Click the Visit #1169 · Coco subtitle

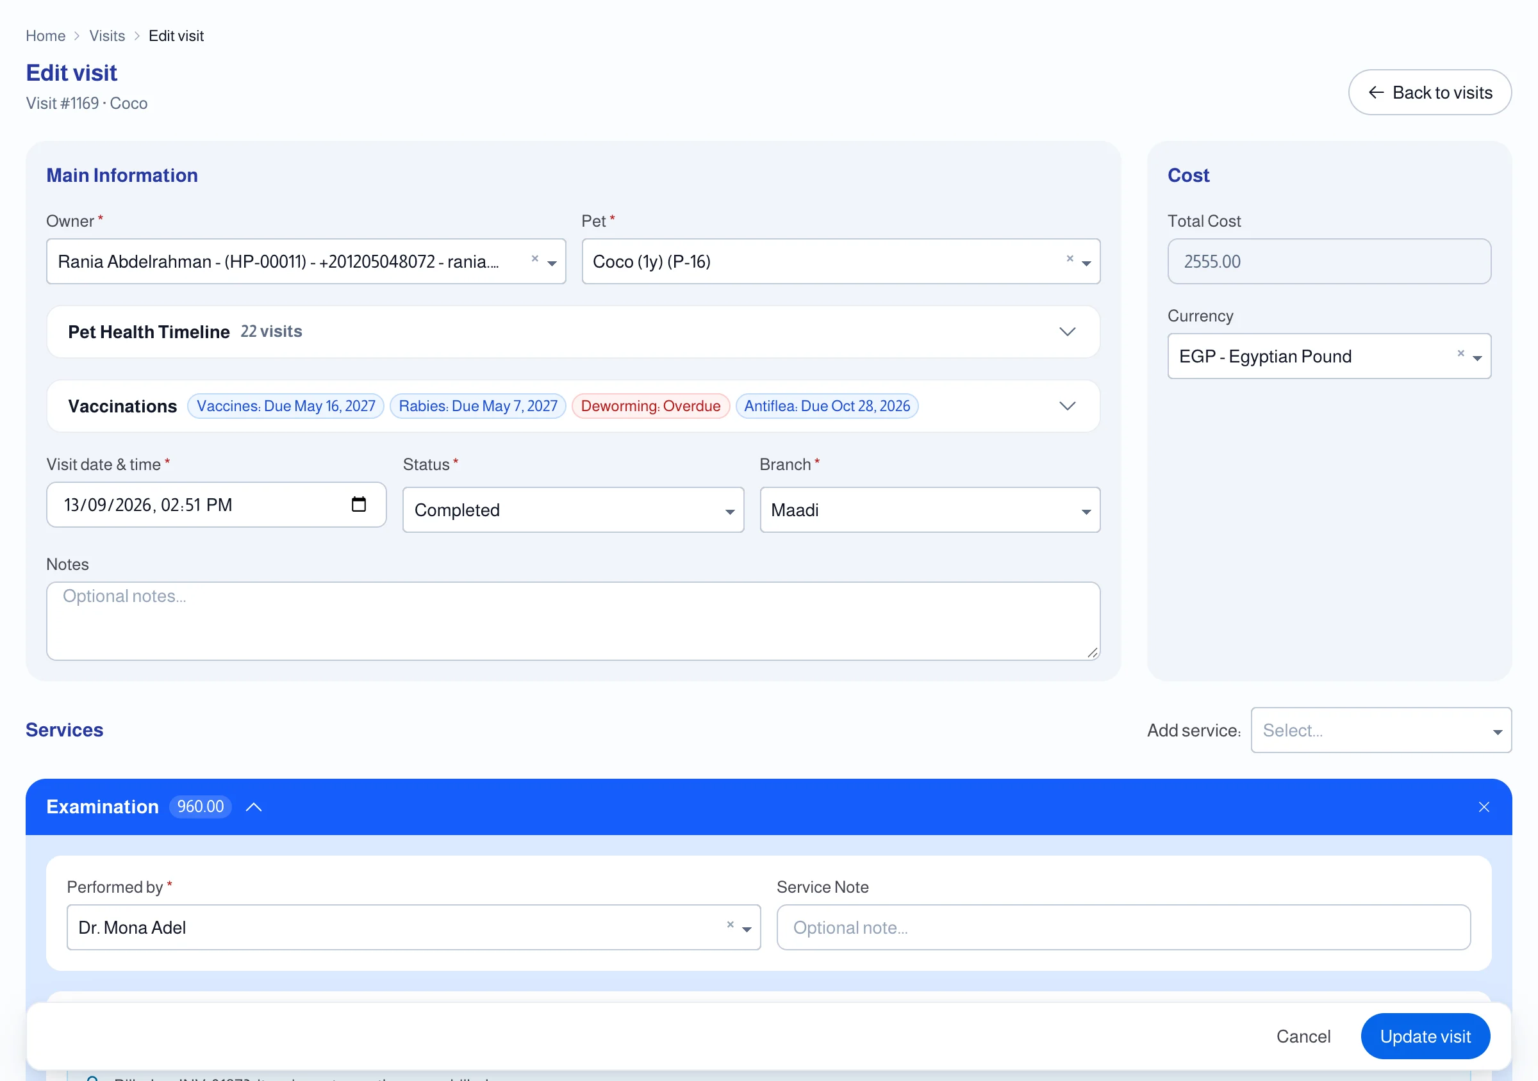point(87,103)
